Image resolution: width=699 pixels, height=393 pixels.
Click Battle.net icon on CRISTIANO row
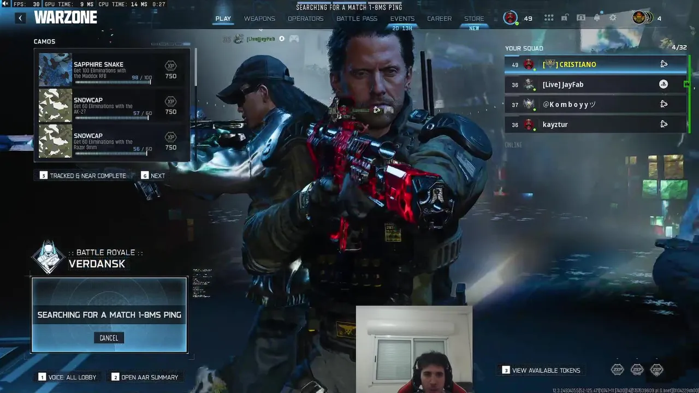point(664,64)
